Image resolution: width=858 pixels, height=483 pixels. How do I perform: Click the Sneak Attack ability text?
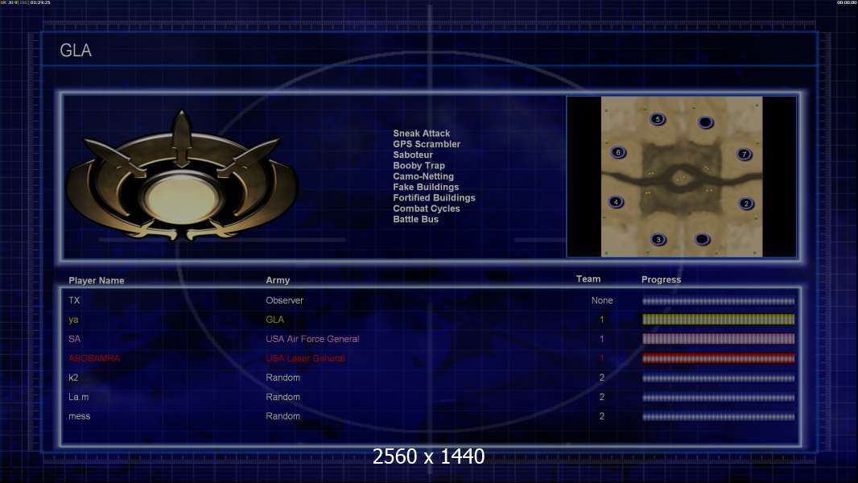pos(421,133)
